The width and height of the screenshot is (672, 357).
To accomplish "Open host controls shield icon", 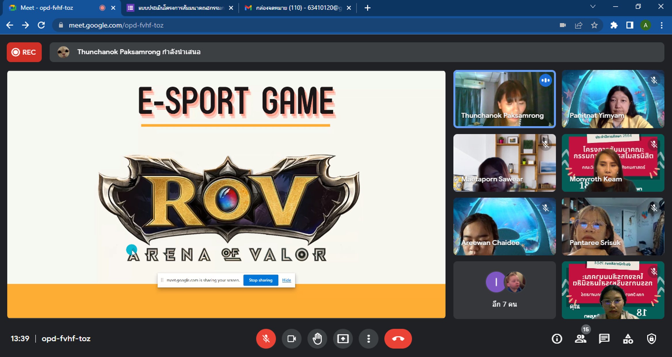I will (651, 339).
